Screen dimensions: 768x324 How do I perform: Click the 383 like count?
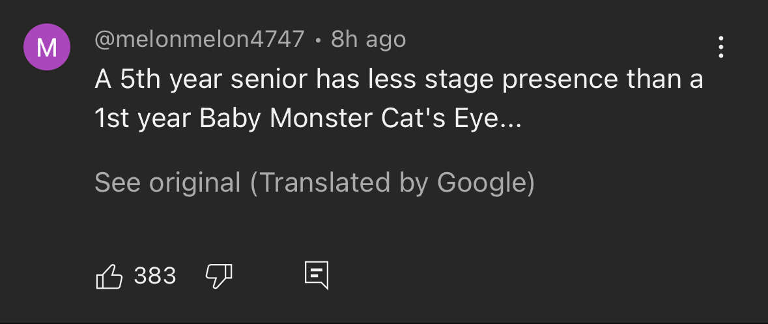coord(155,276)
